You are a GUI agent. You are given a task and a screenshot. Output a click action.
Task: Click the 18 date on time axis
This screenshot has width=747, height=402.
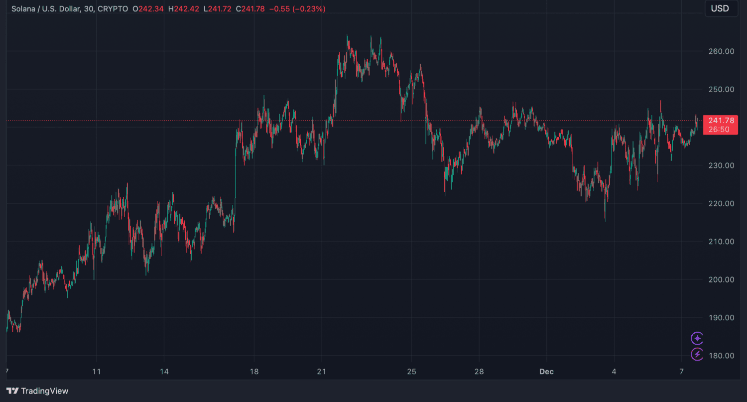(x=254, y=372)
